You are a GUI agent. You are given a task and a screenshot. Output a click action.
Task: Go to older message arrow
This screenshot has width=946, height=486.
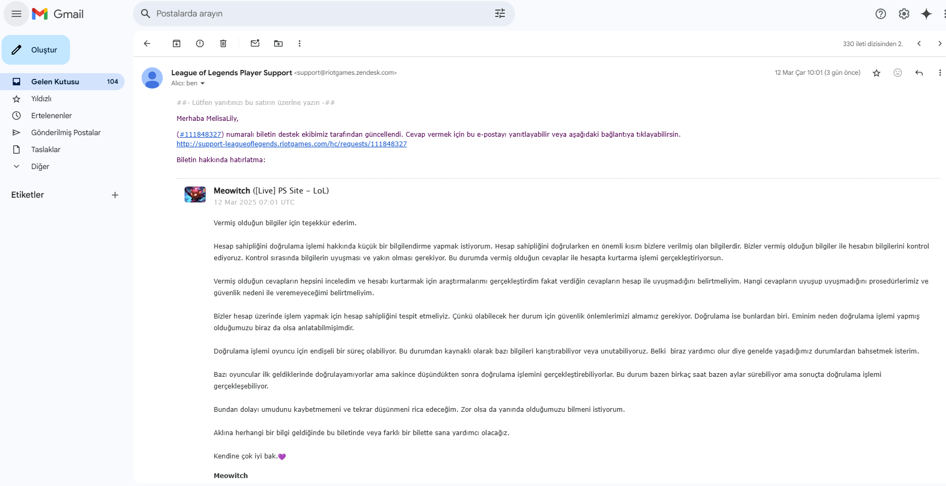coord(940,43)
